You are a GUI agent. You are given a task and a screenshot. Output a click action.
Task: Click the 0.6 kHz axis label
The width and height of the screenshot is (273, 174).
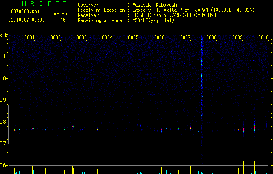(4, 165)
